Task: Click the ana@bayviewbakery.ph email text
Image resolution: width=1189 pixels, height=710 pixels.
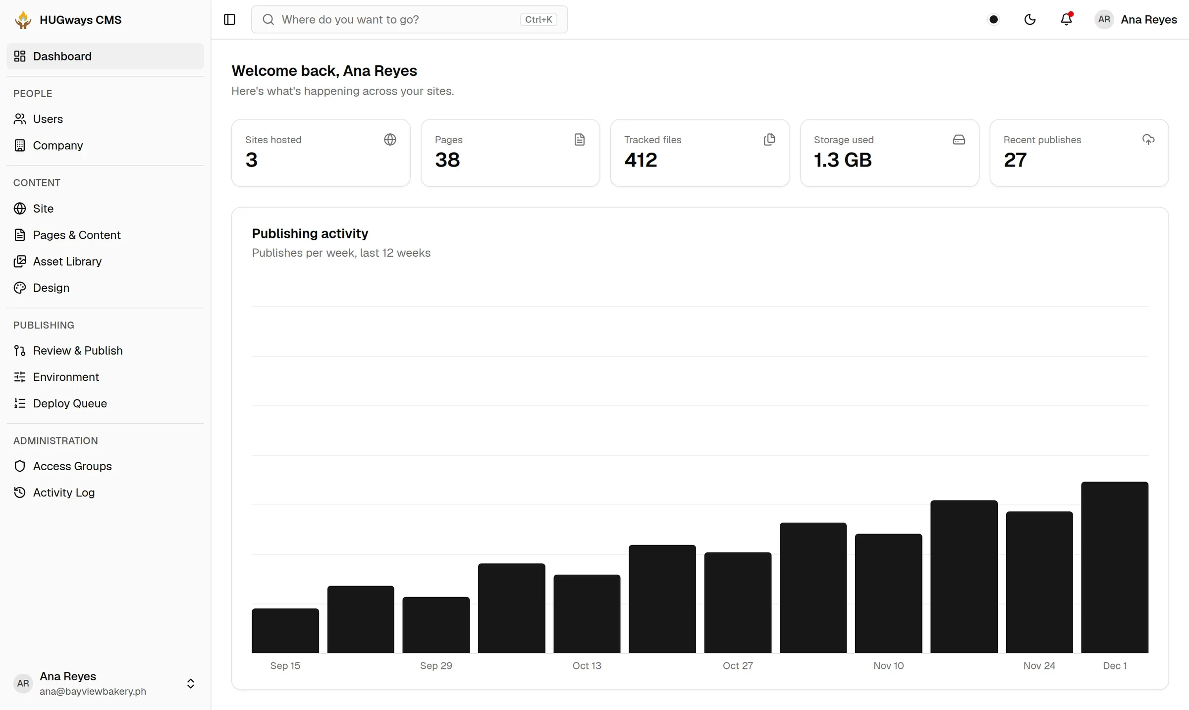Action: pyautogui.click(x=93, y=691)
